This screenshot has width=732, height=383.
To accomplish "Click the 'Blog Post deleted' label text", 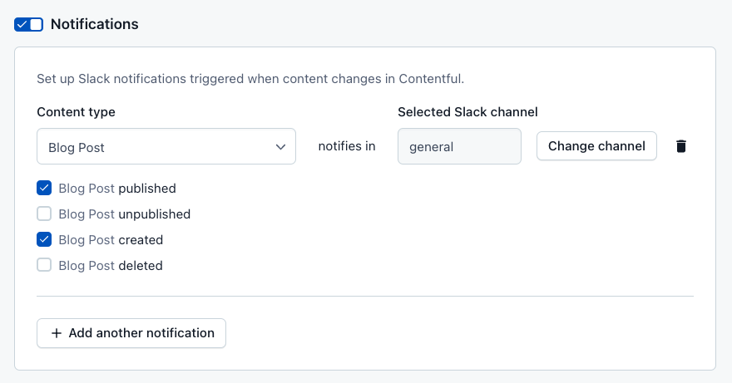I will point(111,266).
